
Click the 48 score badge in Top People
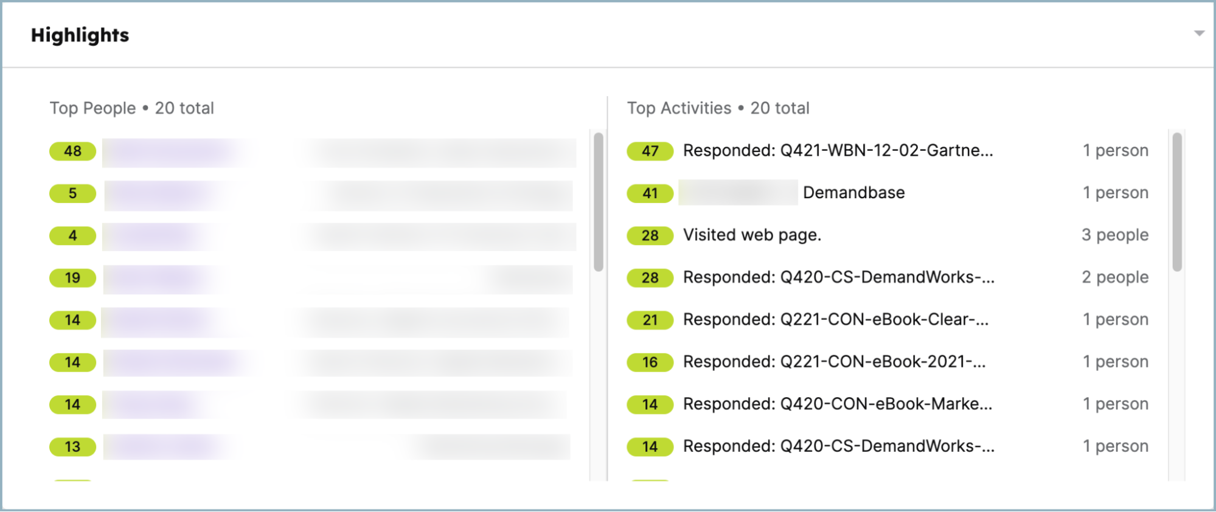[x=72, y=151]
